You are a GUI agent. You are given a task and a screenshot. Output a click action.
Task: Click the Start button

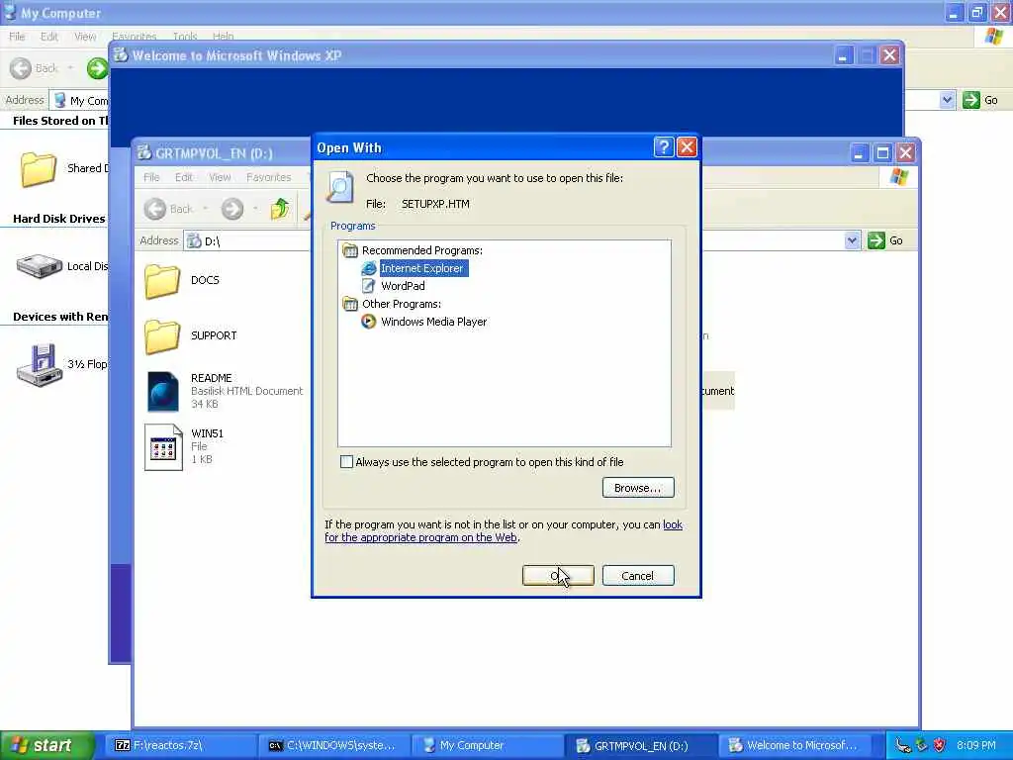pyautogui.click(x=47, y=745)
